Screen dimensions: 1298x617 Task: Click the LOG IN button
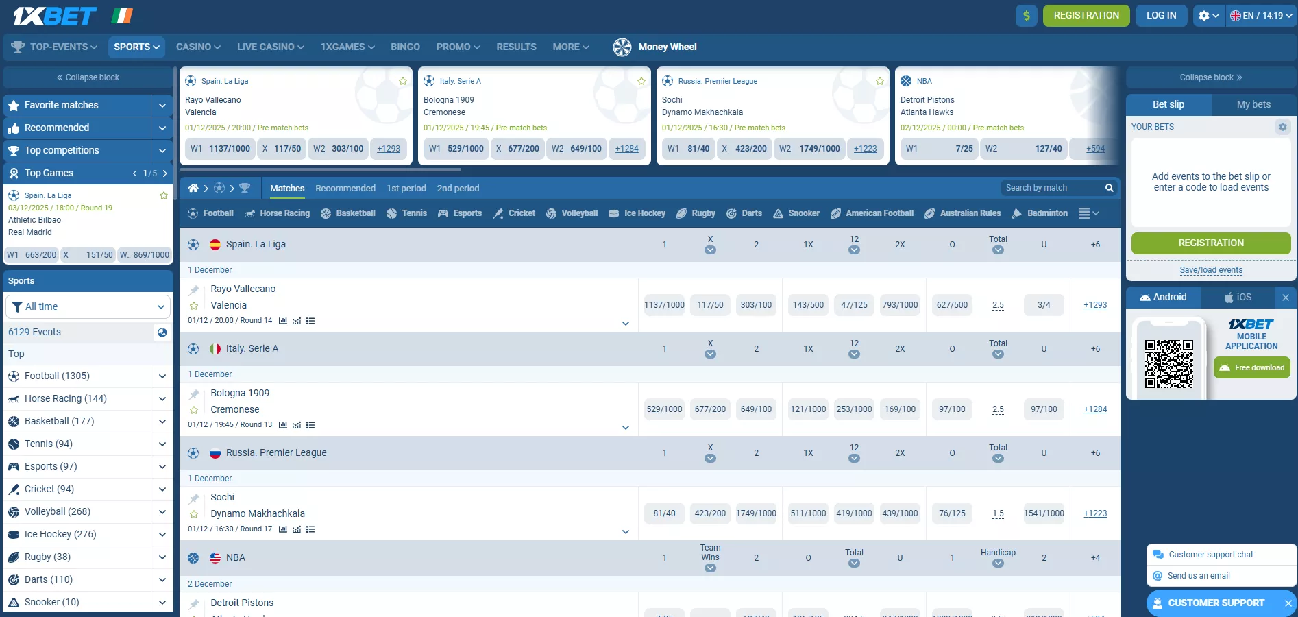click(1161, 16)
